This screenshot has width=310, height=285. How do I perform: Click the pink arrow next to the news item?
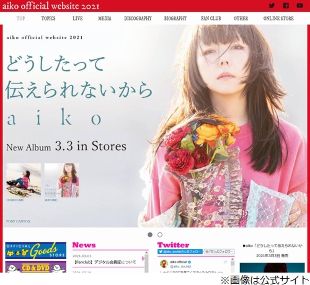(143, 258)
